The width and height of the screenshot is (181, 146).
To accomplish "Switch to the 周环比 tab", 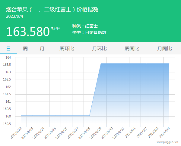I will pyautogui.click(x=67, y=48).
